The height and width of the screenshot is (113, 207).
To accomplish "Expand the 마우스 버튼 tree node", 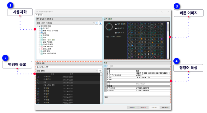I will pyautogui.click(x=39, y=49).
